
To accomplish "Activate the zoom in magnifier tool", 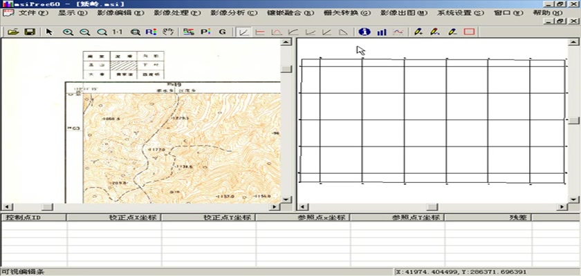I will click(68, 32).
